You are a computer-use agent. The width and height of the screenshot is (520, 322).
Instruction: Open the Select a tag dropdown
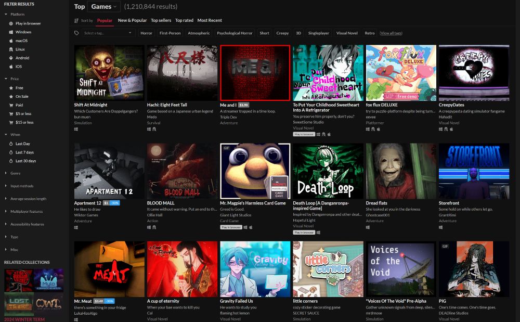[x=108, y=33]
